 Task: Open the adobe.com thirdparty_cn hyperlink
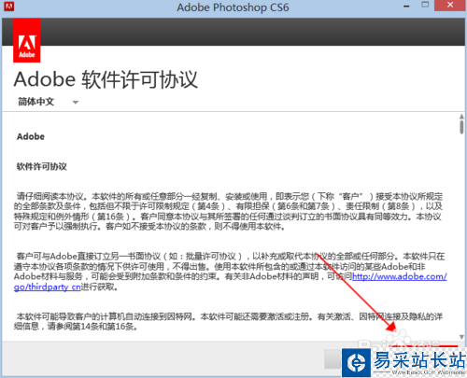[400, 276]
